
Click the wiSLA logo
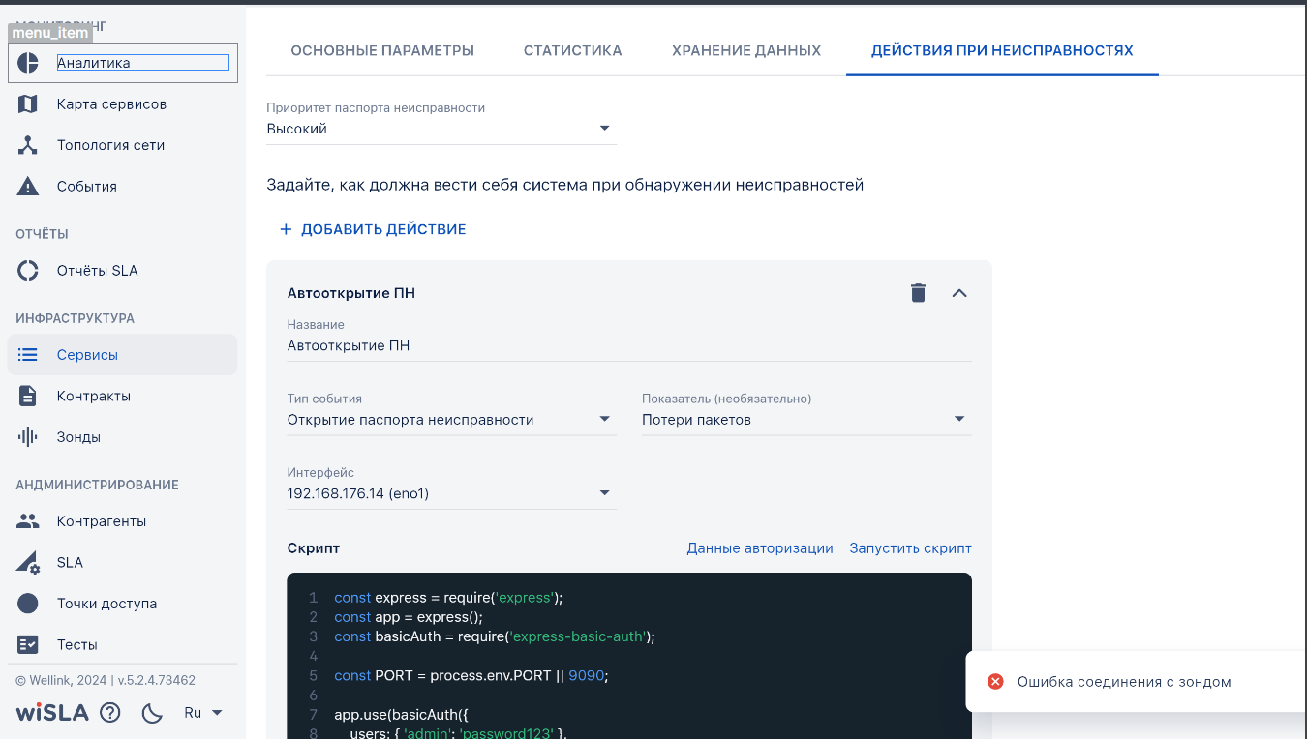52,713
